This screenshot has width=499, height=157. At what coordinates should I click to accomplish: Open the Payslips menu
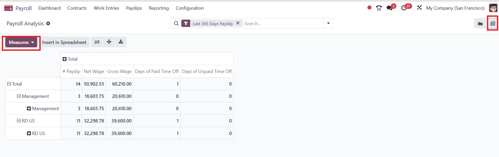[x=134, y=8]
